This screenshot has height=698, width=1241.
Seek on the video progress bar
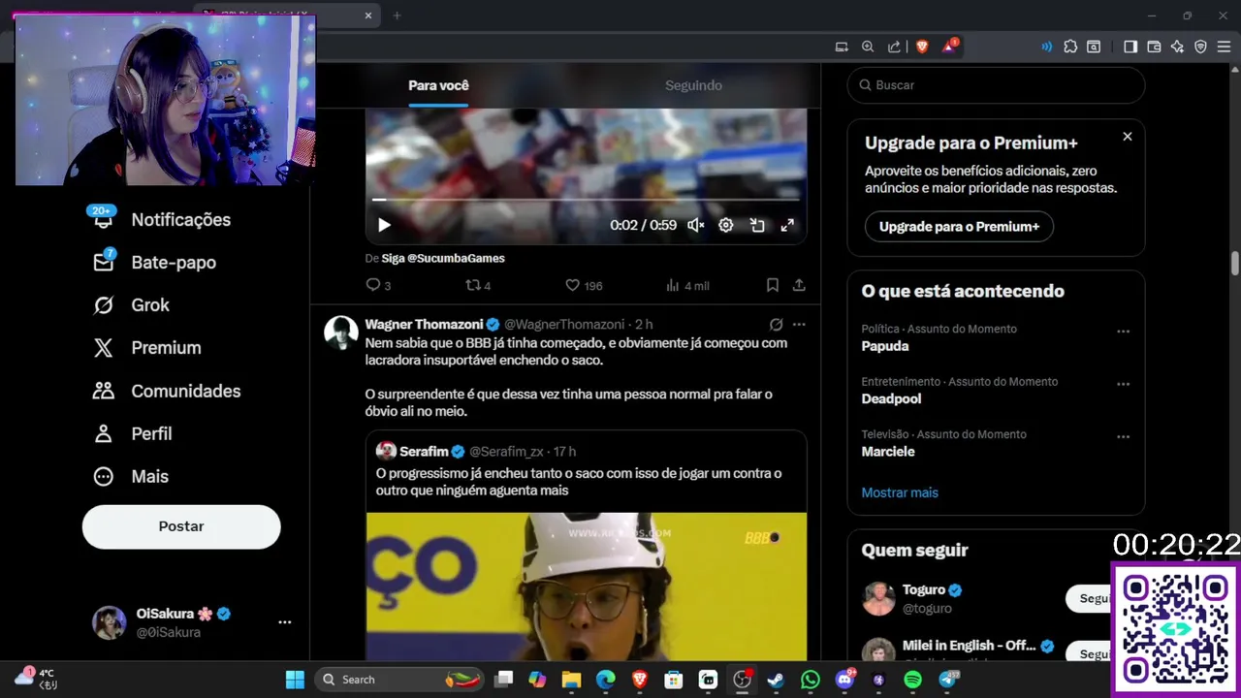(x=586, y=200)
